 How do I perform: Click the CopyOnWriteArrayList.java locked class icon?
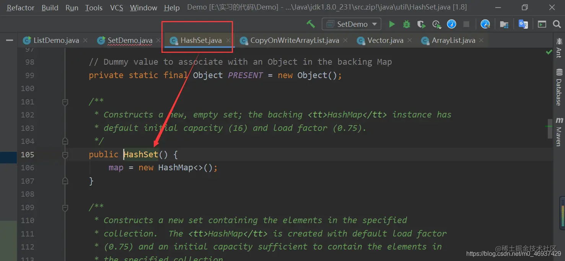tap(243, 41)
